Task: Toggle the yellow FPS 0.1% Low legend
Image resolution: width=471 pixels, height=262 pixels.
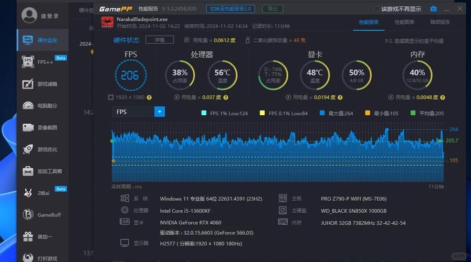Action: pos(262,113)
